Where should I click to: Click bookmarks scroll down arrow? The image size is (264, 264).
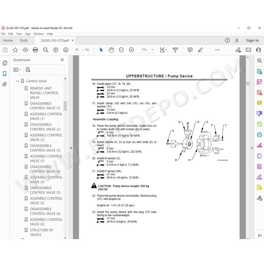(65, 238)
